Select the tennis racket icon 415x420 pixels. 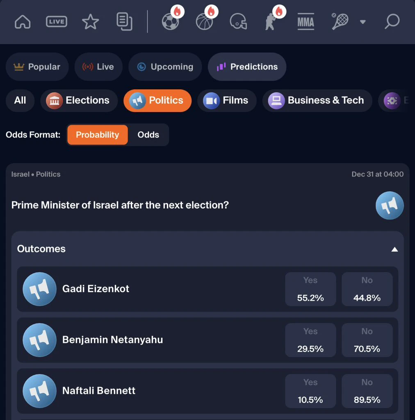tap(340, 21)
